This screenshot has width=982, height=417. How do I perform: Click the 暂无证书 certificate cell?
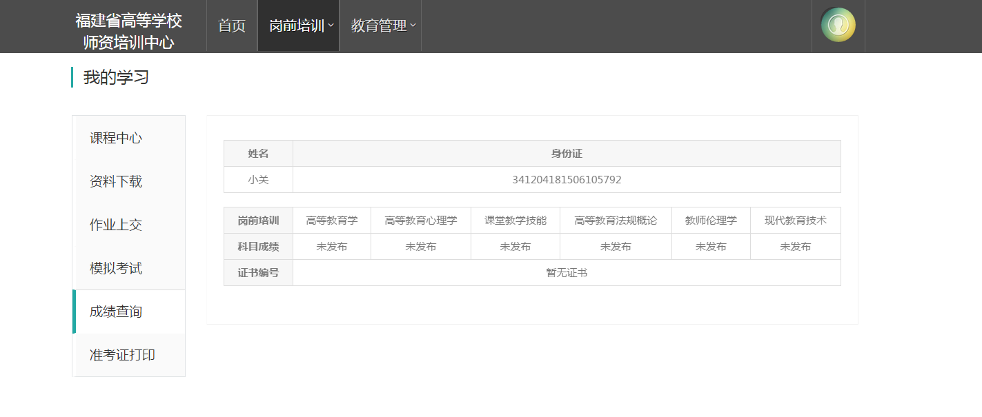(567, 273)
